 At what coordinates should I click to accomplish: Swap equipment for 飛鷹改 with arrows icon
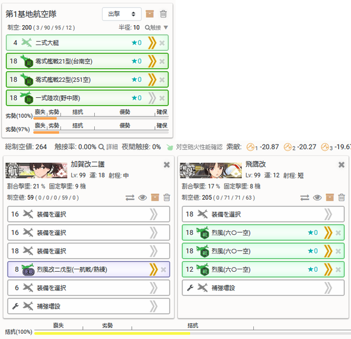pyautogui.click(x=304, y=197)
